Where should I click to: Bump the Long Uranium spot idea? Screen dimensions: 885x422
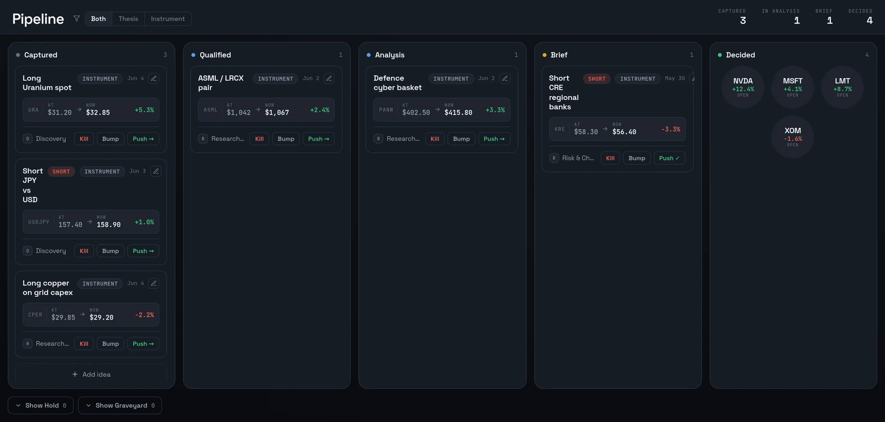coord(110,139)
